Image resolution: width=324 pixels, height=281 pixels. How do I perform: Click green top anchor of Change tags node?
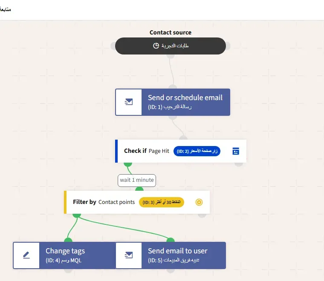pos(68,240)
